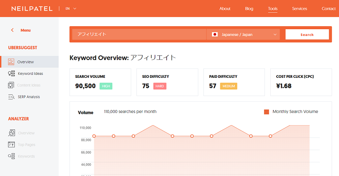Viewport: 339px width, 176px height.
Task: Click the SEARCH VOLUME card label
Action: point(90,77)
